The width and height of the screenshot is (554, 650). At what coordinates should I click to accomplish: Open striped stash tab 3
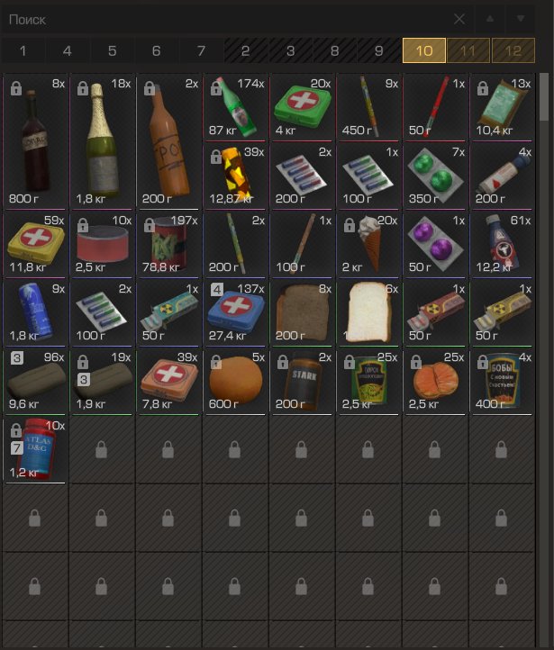click(290, 50)
